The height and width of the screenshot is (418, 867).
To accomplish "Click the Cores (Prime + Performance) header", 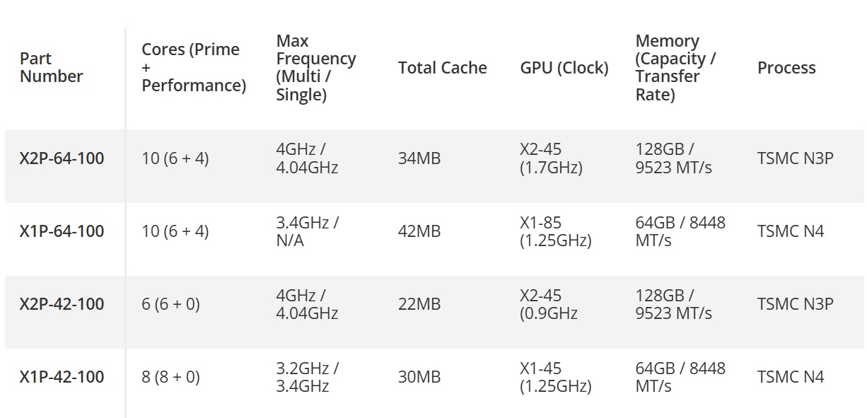I will pyautogui.click(x=193, y=68).
